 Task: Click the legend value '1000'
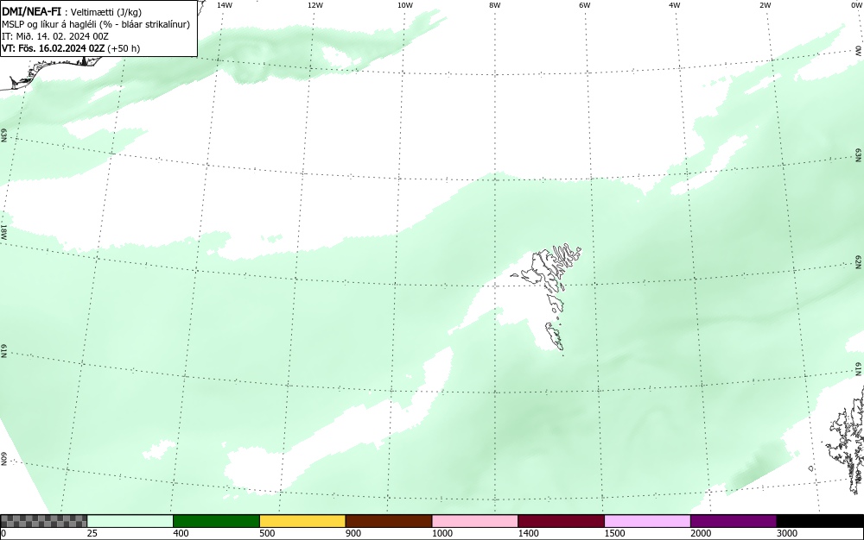click(442, 533)
